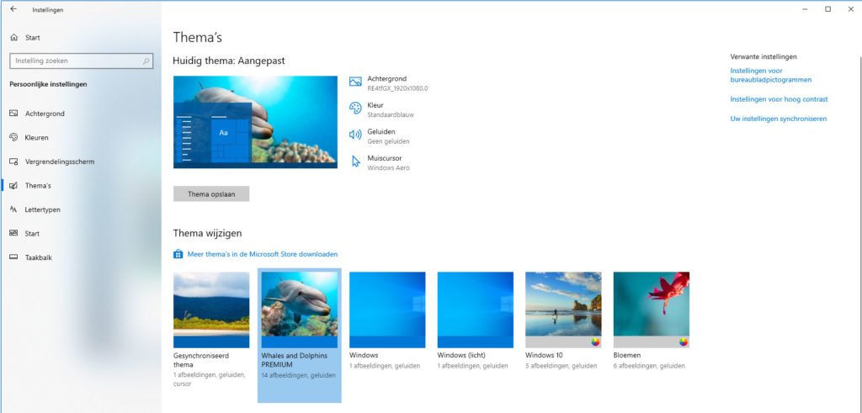
Task: Select the Taakbalk icon
Action: point(13,257)
